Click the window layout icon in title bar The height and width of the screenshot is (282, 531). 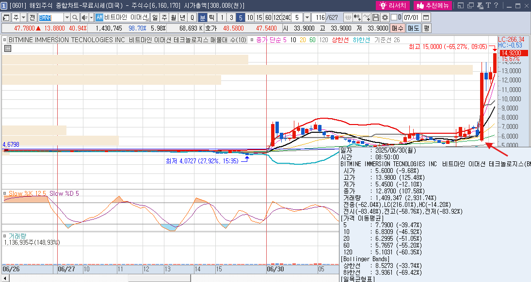pos(461,5)
